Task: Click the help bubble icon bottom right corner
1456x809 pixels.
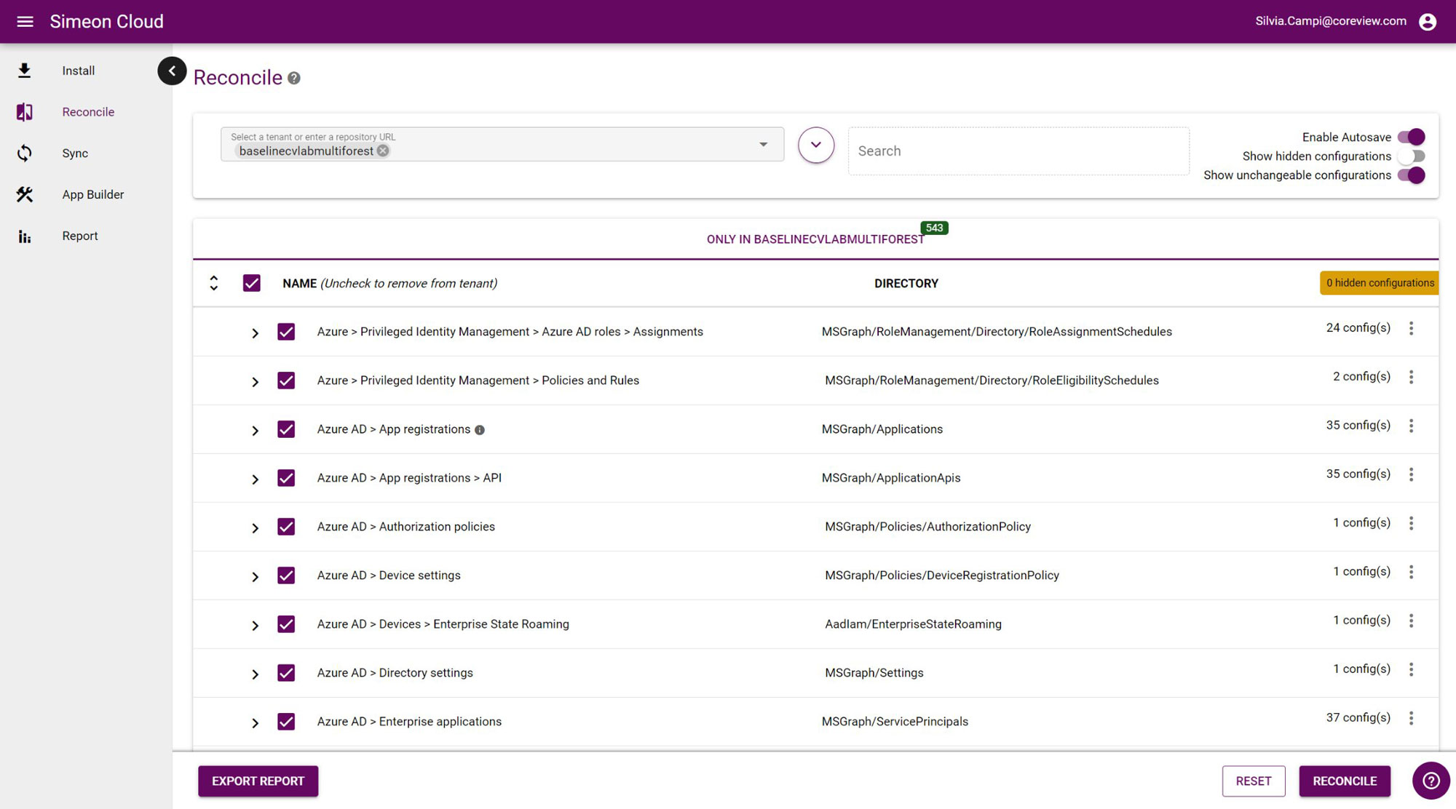Action: pos(1431,780)
